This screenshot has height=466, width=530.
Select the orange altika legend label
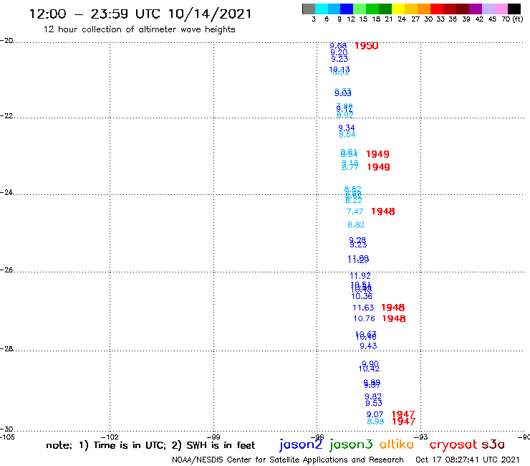[397, 444]
